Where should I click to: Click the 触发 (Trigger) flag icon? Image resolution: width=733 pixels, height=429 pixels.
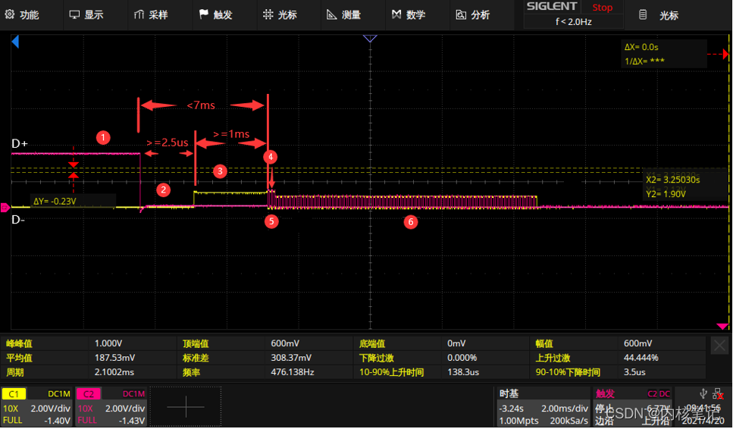click(205, 15)
